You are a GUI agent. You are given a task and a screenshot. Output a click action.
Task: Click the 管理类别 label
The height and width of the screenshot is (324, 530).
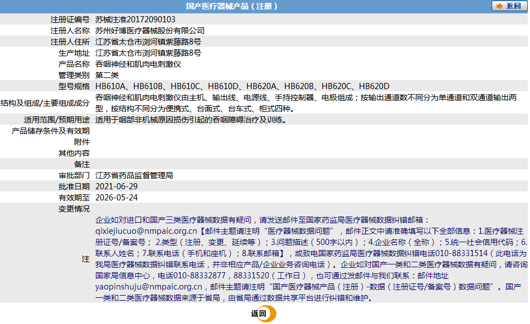coord(74,75)
